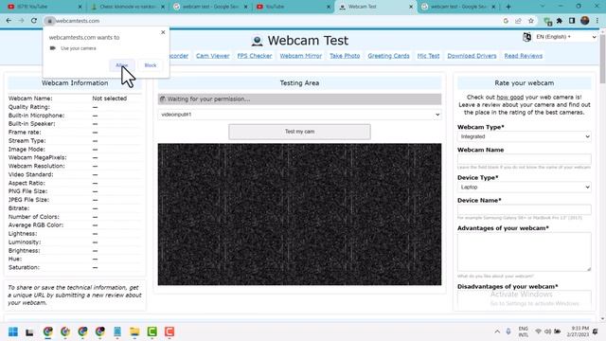Open the green Camtasia icon on taskbar
This screenshot has width=606, height=341.
151,332
